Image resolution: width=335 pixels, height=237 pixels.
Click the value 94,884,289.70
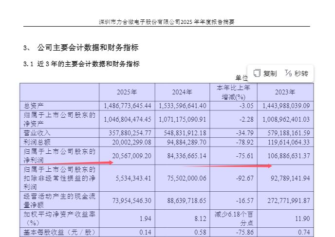pos(186,142)
